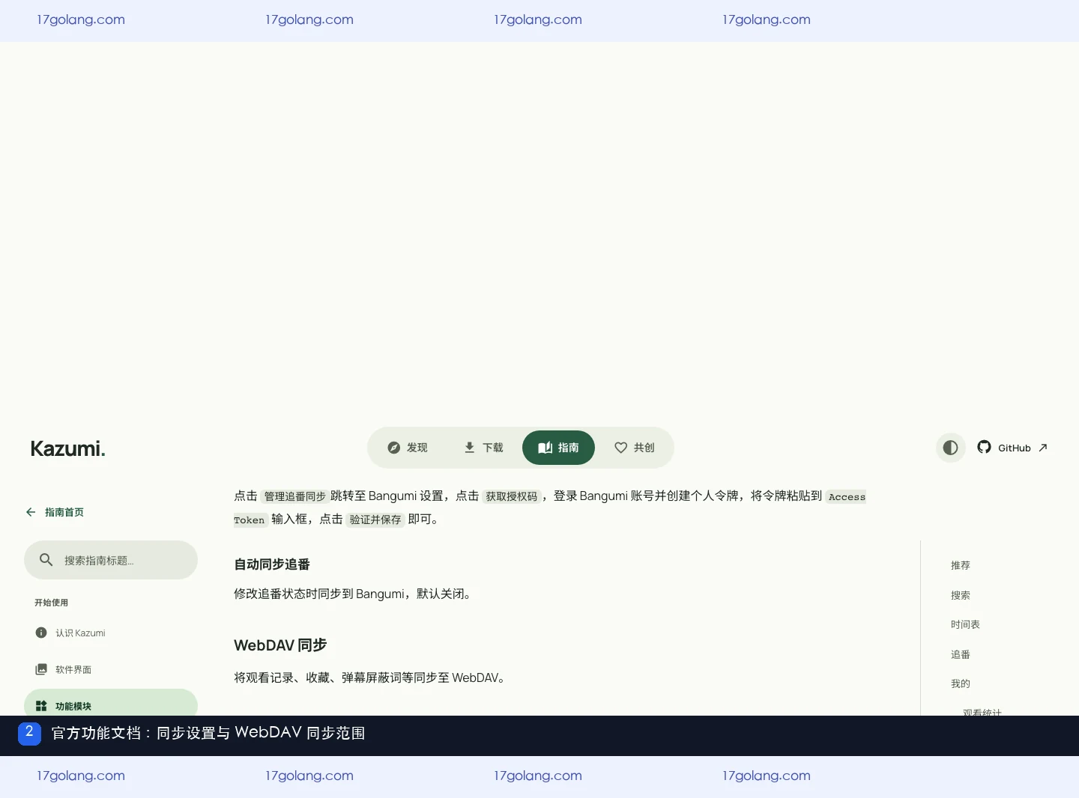
Task: Toggle the dark/light theme button
Action: (x=950, y=448)
